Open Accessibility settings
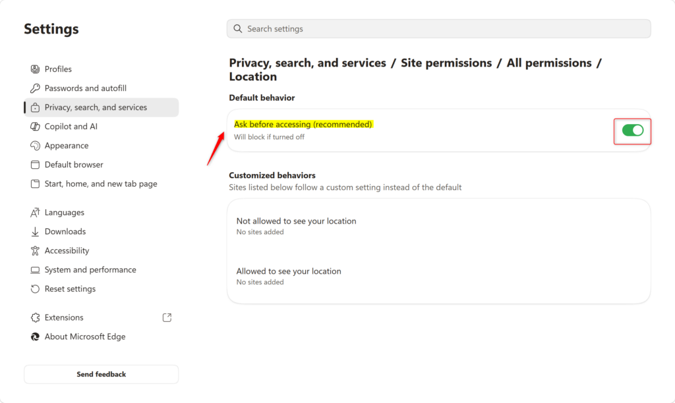The width and height of the screenshot is (675, 403). pyautogui.click(x=101, y=251)
